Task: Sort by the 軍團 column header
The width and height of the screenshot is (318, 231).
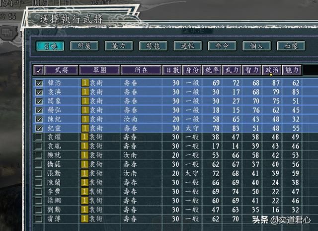Action: [99, 70]
